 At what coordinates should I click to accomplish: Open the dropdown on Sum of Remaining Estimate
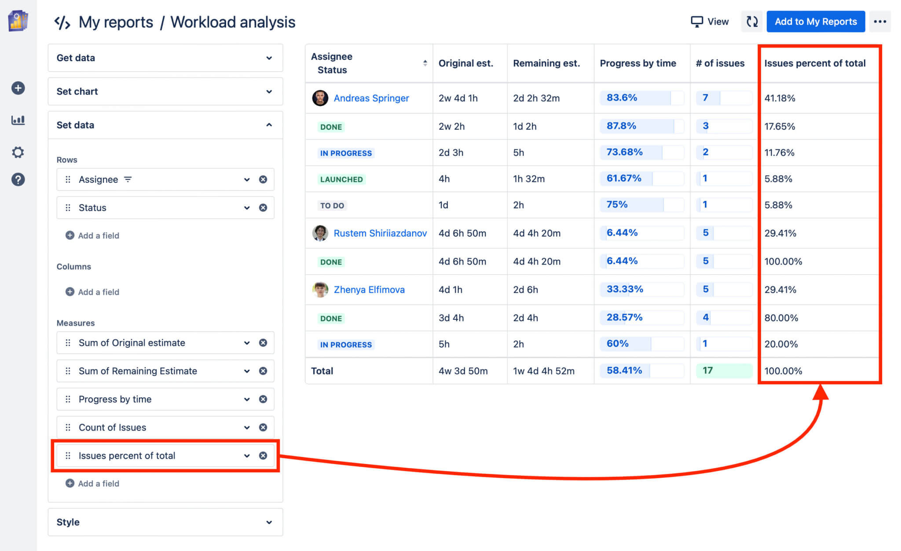click(x=246, y=371)
